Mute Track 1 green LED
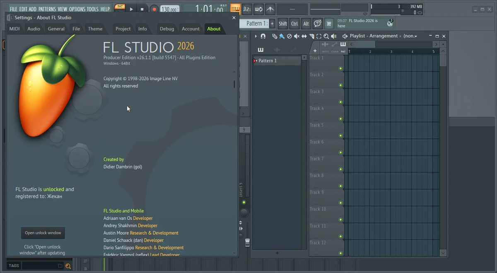497x273 pixels. pos(341,69)
